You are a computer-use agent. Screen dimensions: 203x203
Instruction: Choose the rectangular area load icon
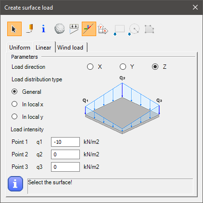(x=119, y=30)
